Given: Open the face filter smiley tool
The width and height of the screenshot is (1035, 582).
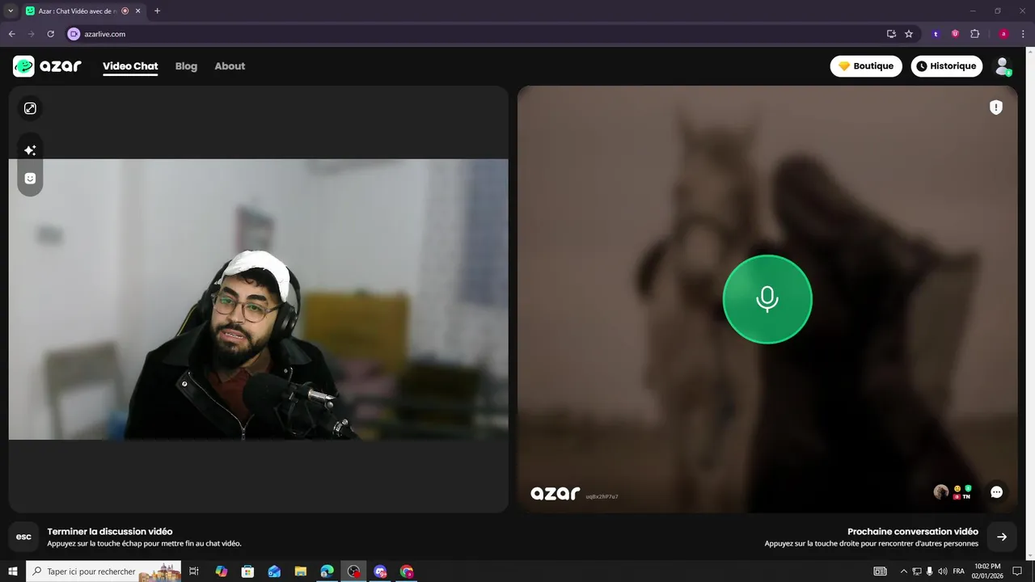Looking at the screenshot, I should tap(30, 179).
